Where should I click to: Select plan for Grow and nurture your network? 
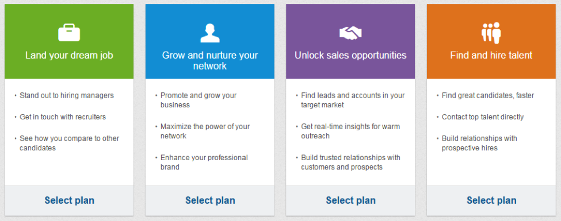point(210,200)
